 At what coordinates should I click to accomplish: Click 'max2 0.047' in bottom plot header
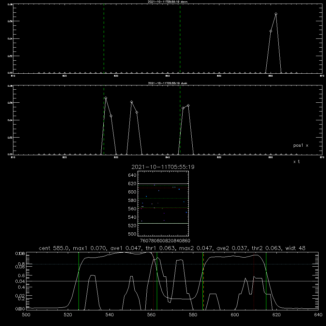(195, 248)
